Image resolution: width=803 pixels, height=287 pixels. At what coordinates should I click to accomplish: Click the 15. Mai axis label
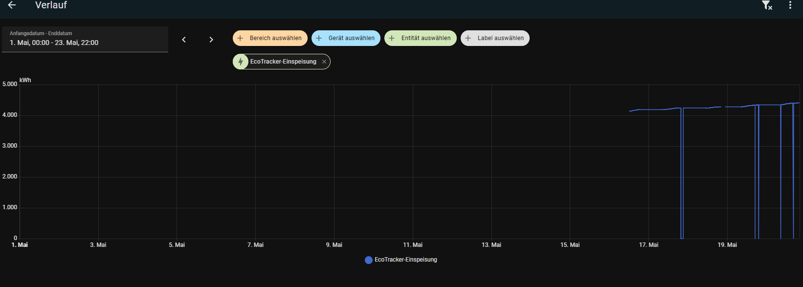click(570, 245)
